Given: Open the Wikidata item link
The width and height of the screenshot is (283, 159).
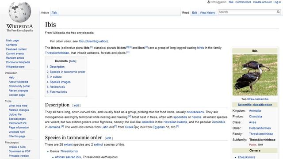Looking at the screenshot, I should pos(17,132).
